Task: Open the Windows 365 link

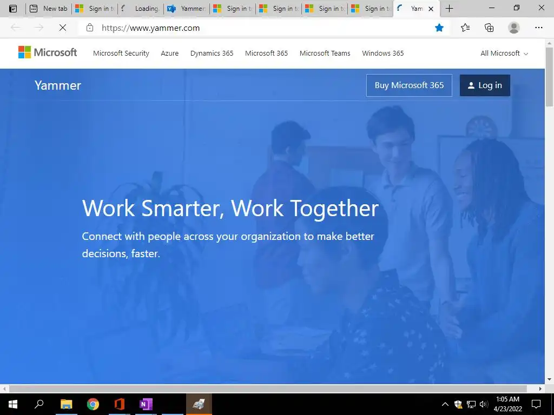Action: (x=383, y=53)
